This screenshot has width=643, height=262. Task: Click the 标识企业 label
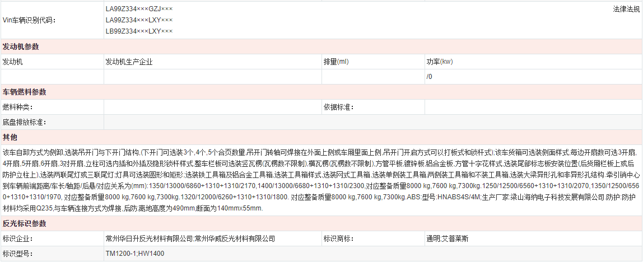coord(18,238)
